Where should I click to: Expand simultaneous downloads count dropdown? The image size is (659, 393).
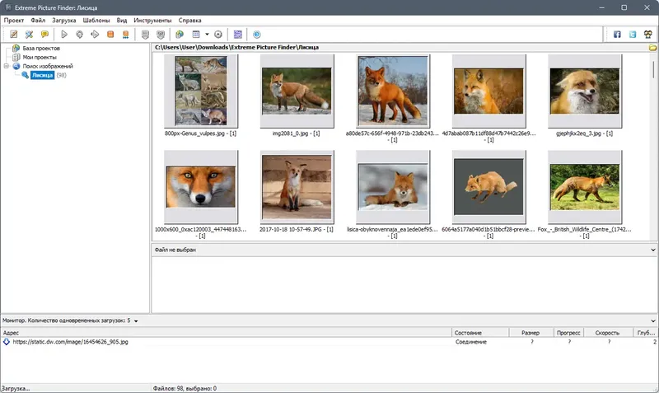pos(136,321)
